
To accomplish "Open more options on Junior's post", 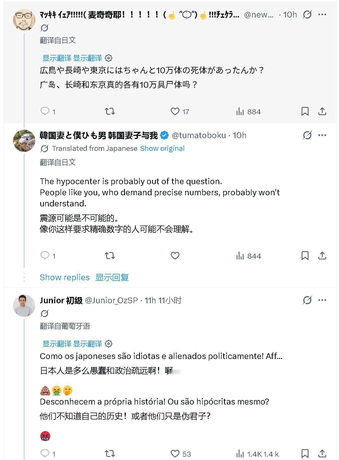I will [x=322, y=300].
